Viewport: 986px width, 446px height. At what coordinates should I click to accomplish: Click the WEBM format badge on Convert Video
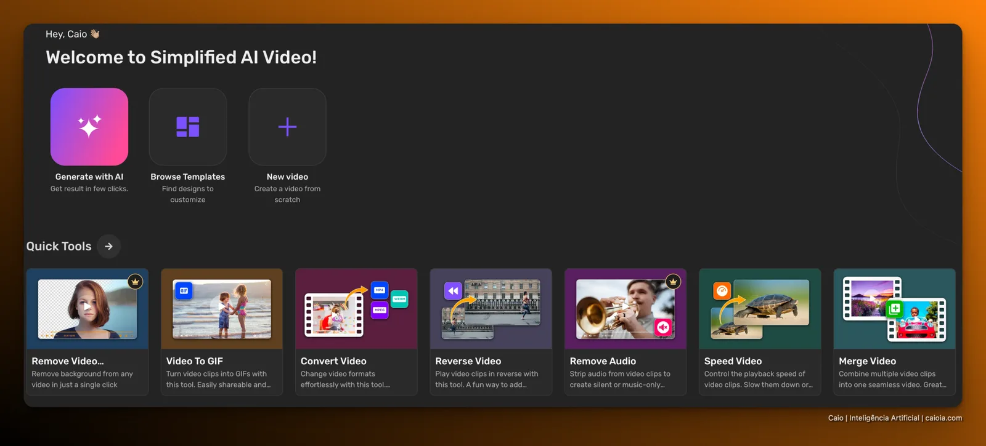[x=399, y=299]
